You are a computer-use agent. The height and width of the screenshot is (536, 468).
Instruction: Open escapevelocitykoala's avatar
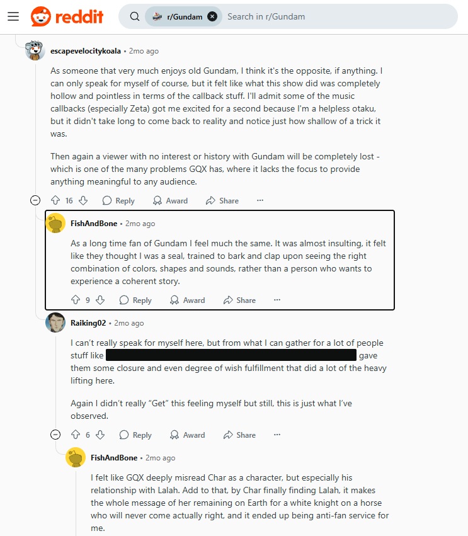click(x=35, y=50)
